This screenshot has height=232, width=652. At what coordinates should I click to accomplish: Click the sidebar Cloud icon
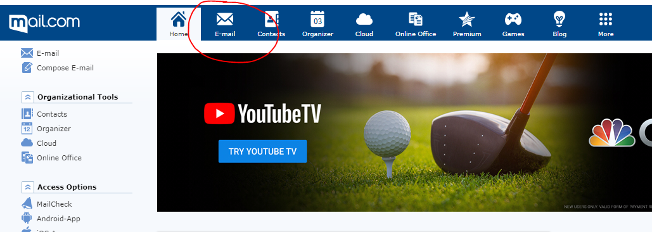point(27,143)
